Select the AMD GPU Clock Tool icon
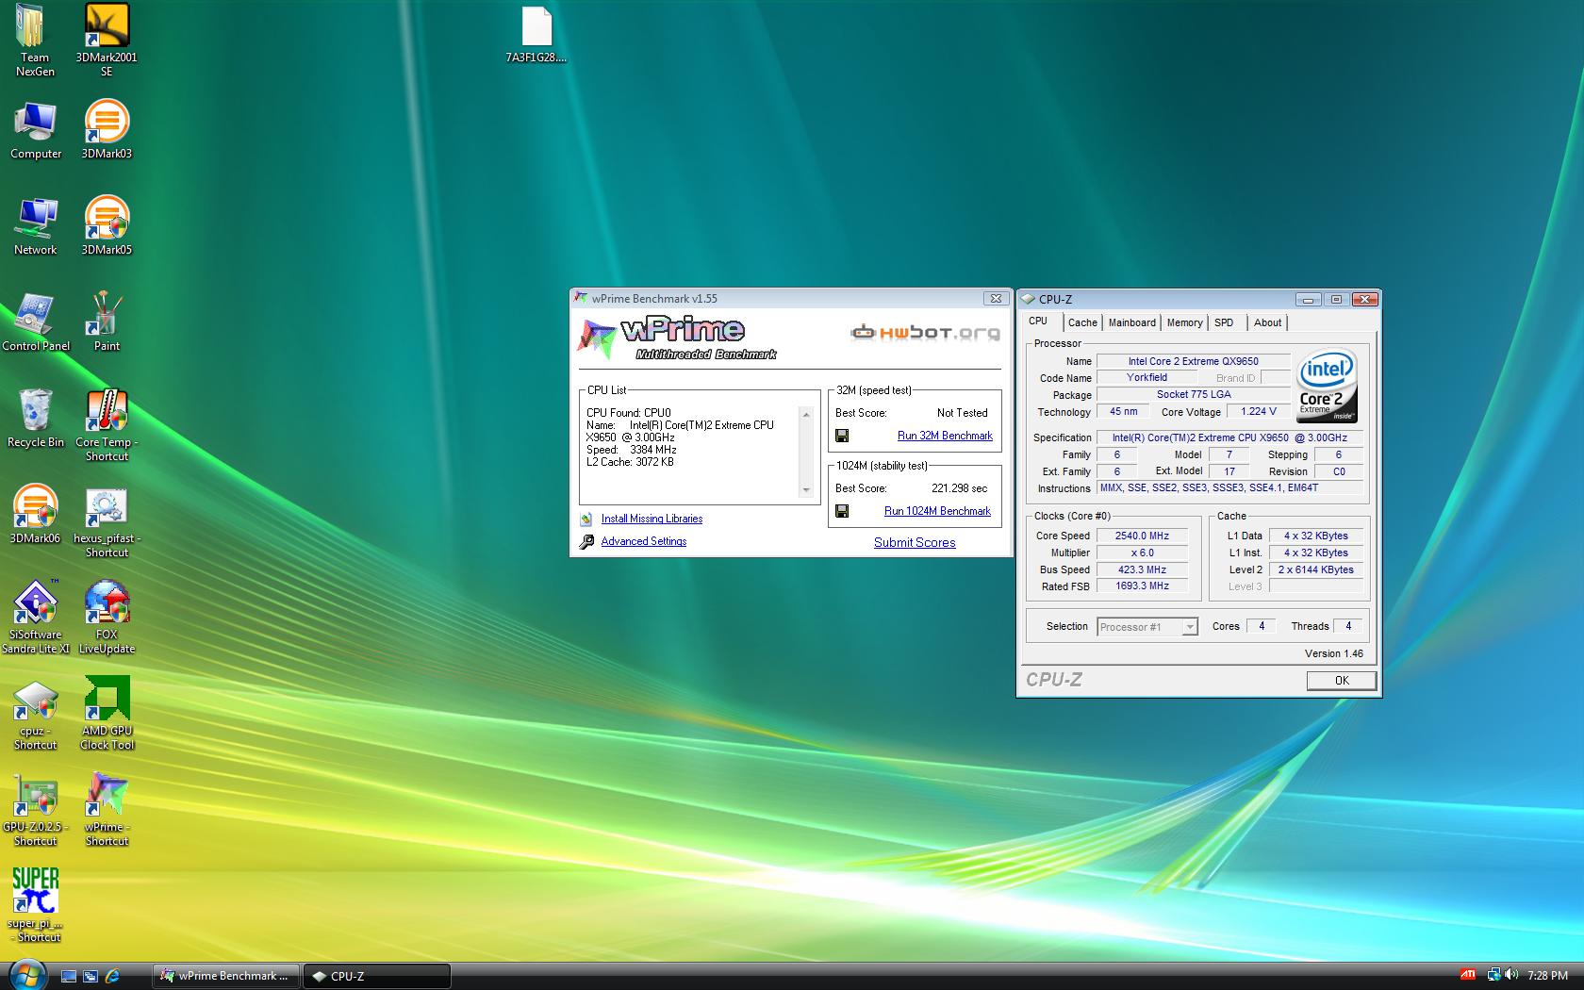This screenshot has height=990, width=1584. point(107,715)
